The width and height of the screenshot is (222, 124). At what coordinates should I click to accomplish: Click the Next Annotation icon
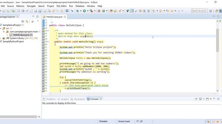tap(153, 11)
